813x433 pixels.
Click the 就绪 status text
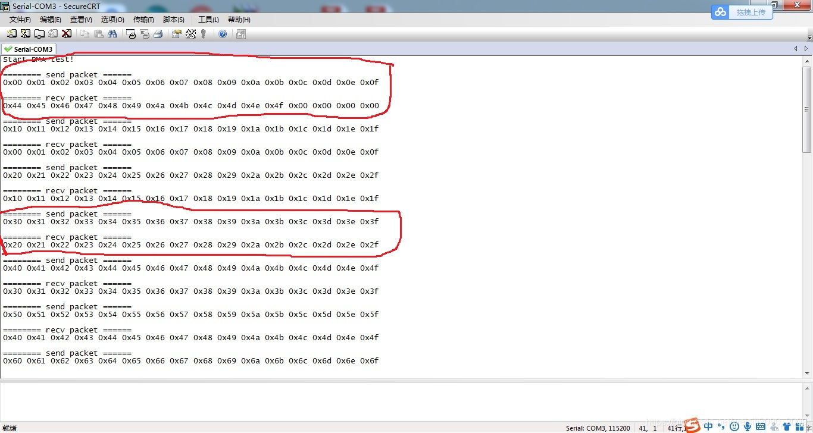point(10,428)
